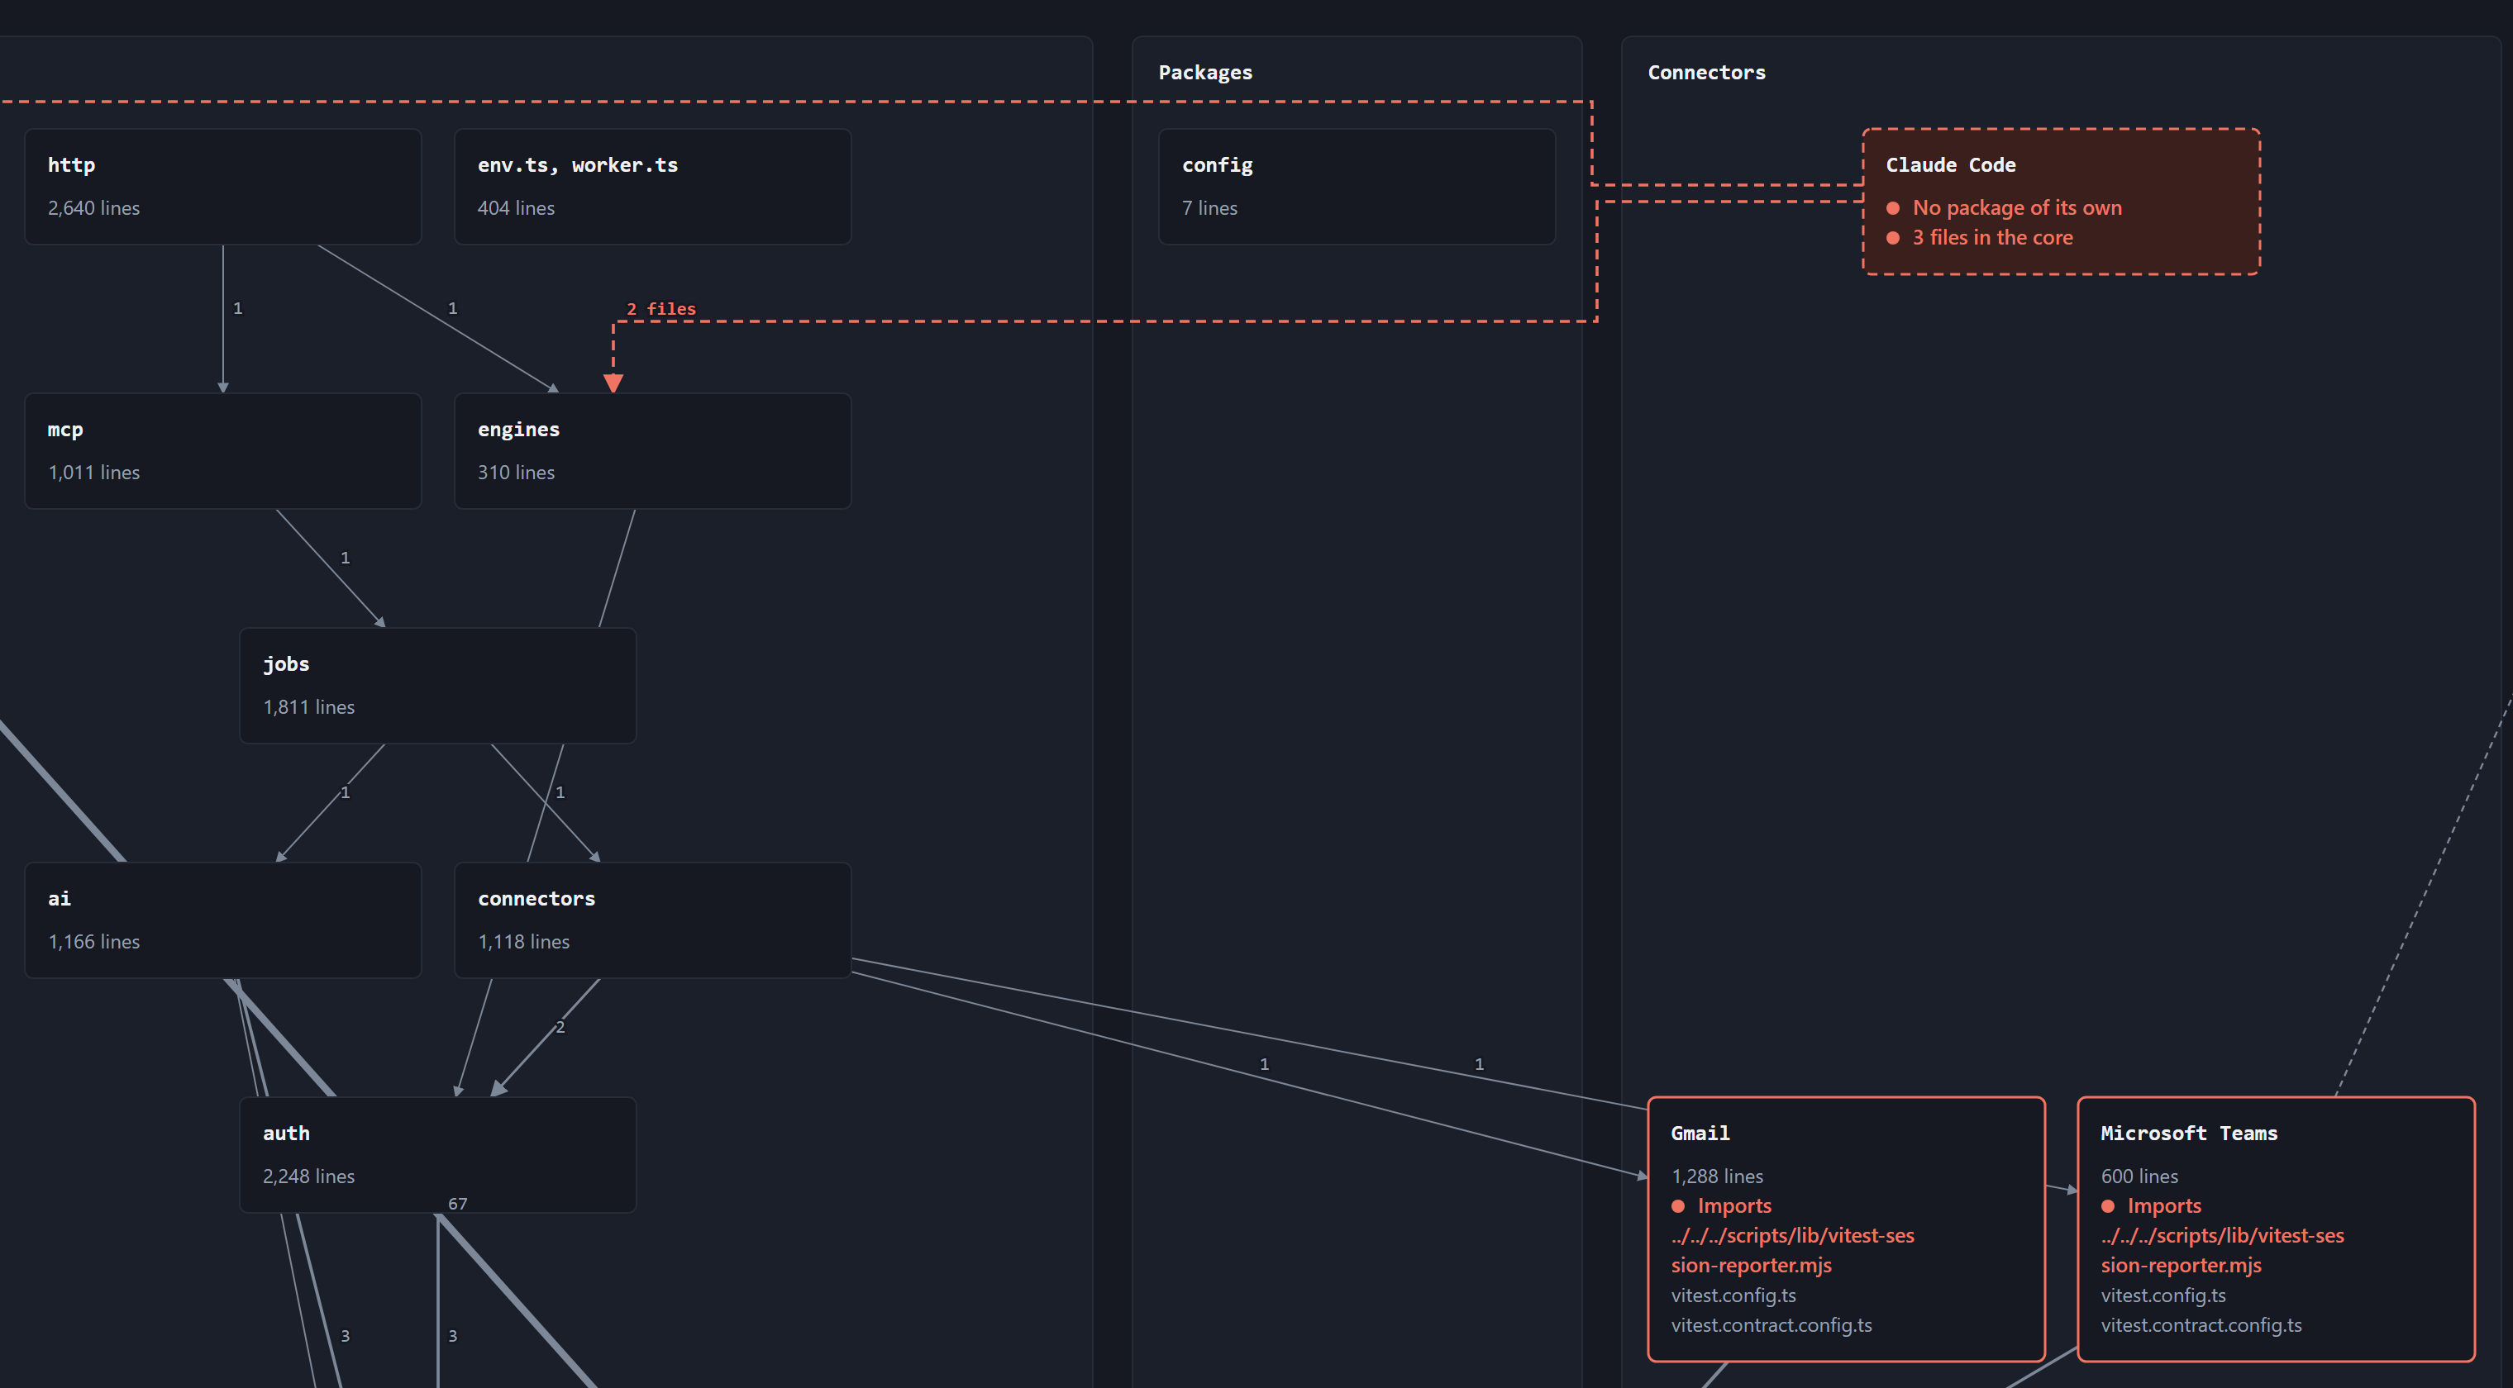Select the jobs module node
Screen dimensions: 2513x1388
coord(438,685)
